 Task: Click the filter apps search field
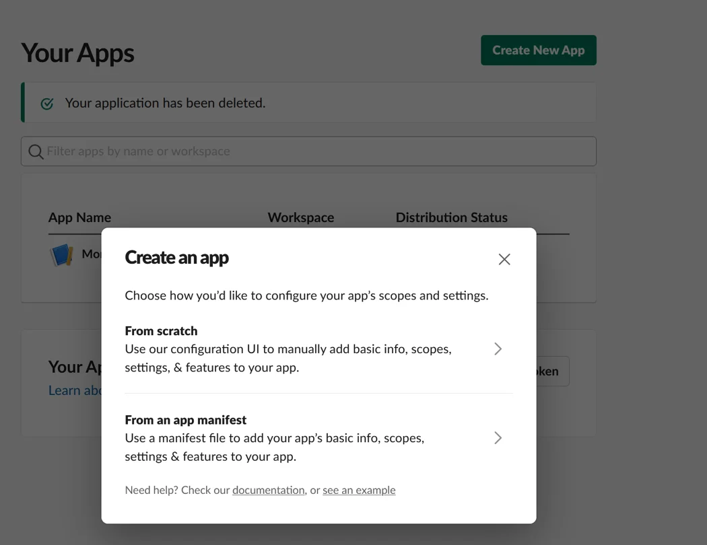point(308,151)
